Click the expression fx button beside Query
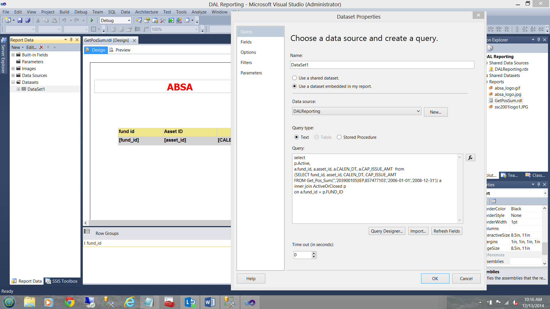 470,158
